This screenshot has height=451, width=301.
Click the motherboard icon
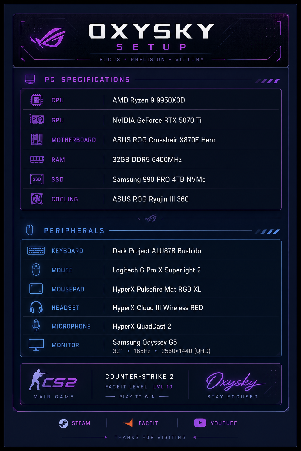37,139
